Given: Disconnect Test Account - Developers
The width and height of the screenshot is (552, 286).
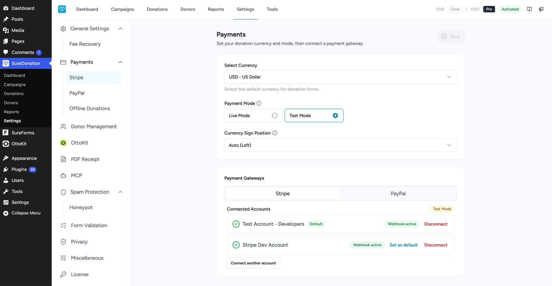Looking at the screenshot, I should (x=436, y=224).
